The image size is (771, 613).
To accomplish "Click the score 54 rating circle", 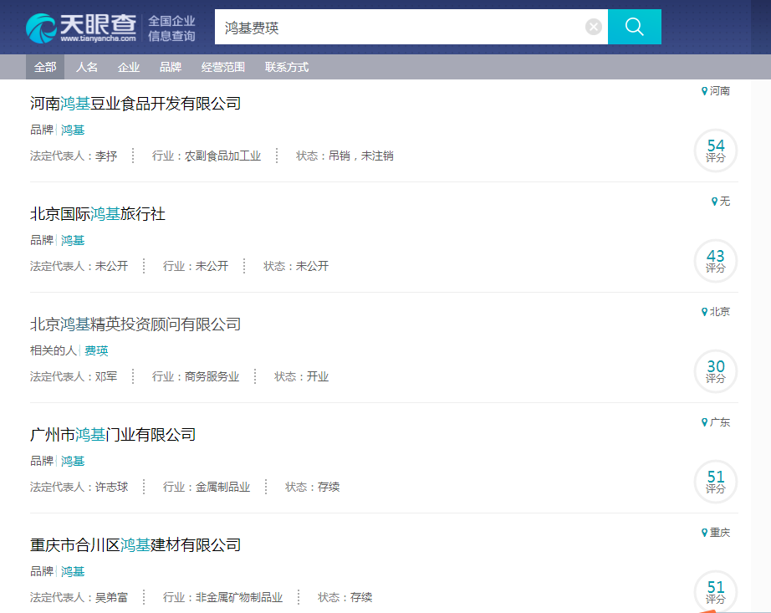I will (x=715, y=151).
